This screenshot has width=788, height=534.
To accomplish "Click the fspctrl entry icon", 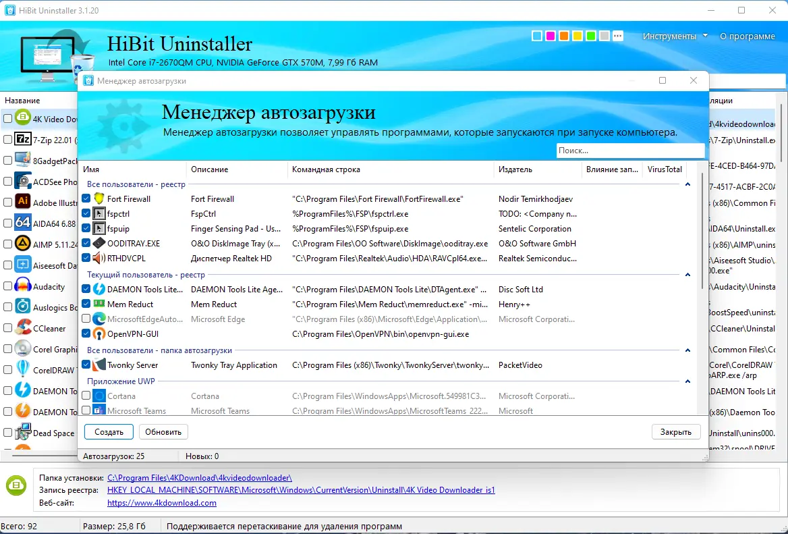I will pos(99,214).
